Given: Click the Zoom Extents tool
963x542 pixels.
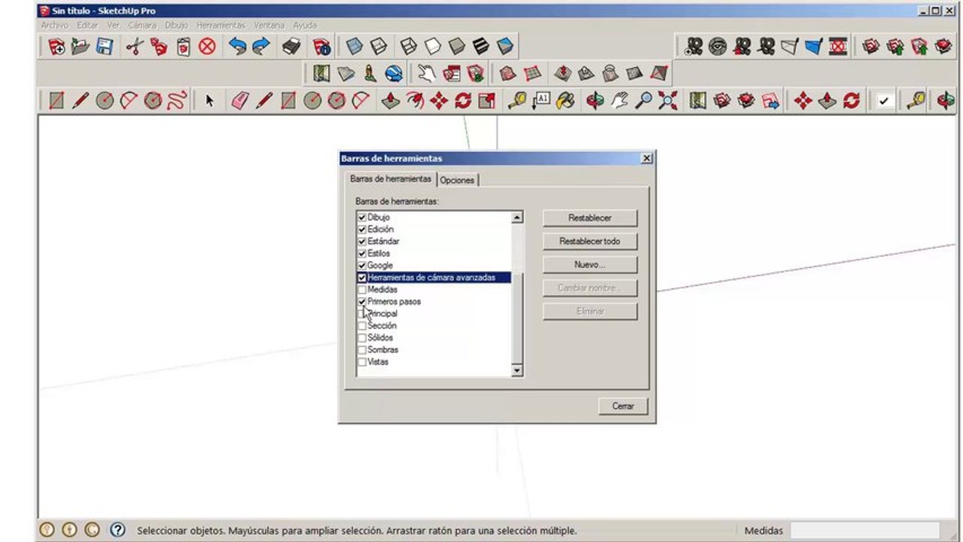Looking at the screenshot, I should [667, 100].
